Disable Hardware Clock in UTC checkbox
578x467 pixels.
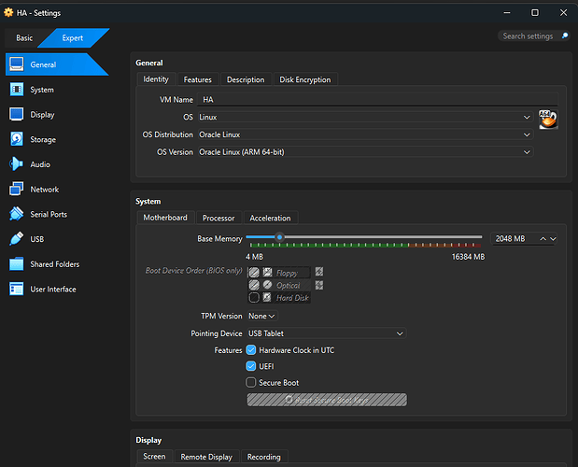(x=251, y=350)
